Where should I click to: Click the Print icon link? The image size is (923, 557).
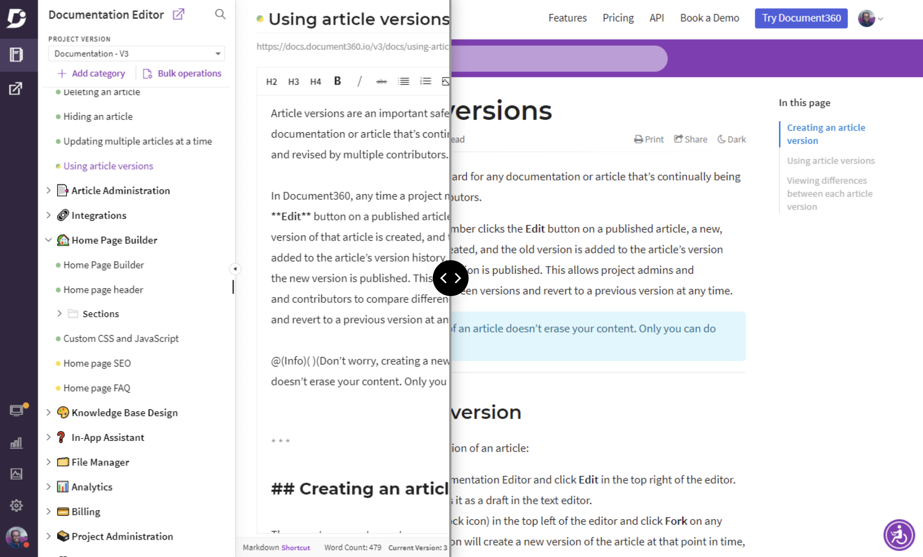648,139
